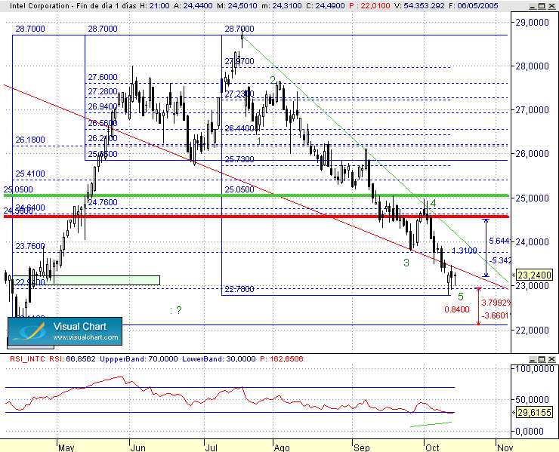The height and width of the screenshot is (452, 559).
Task: Click the P: 162,6506 RSI header value
Action: 282,358
